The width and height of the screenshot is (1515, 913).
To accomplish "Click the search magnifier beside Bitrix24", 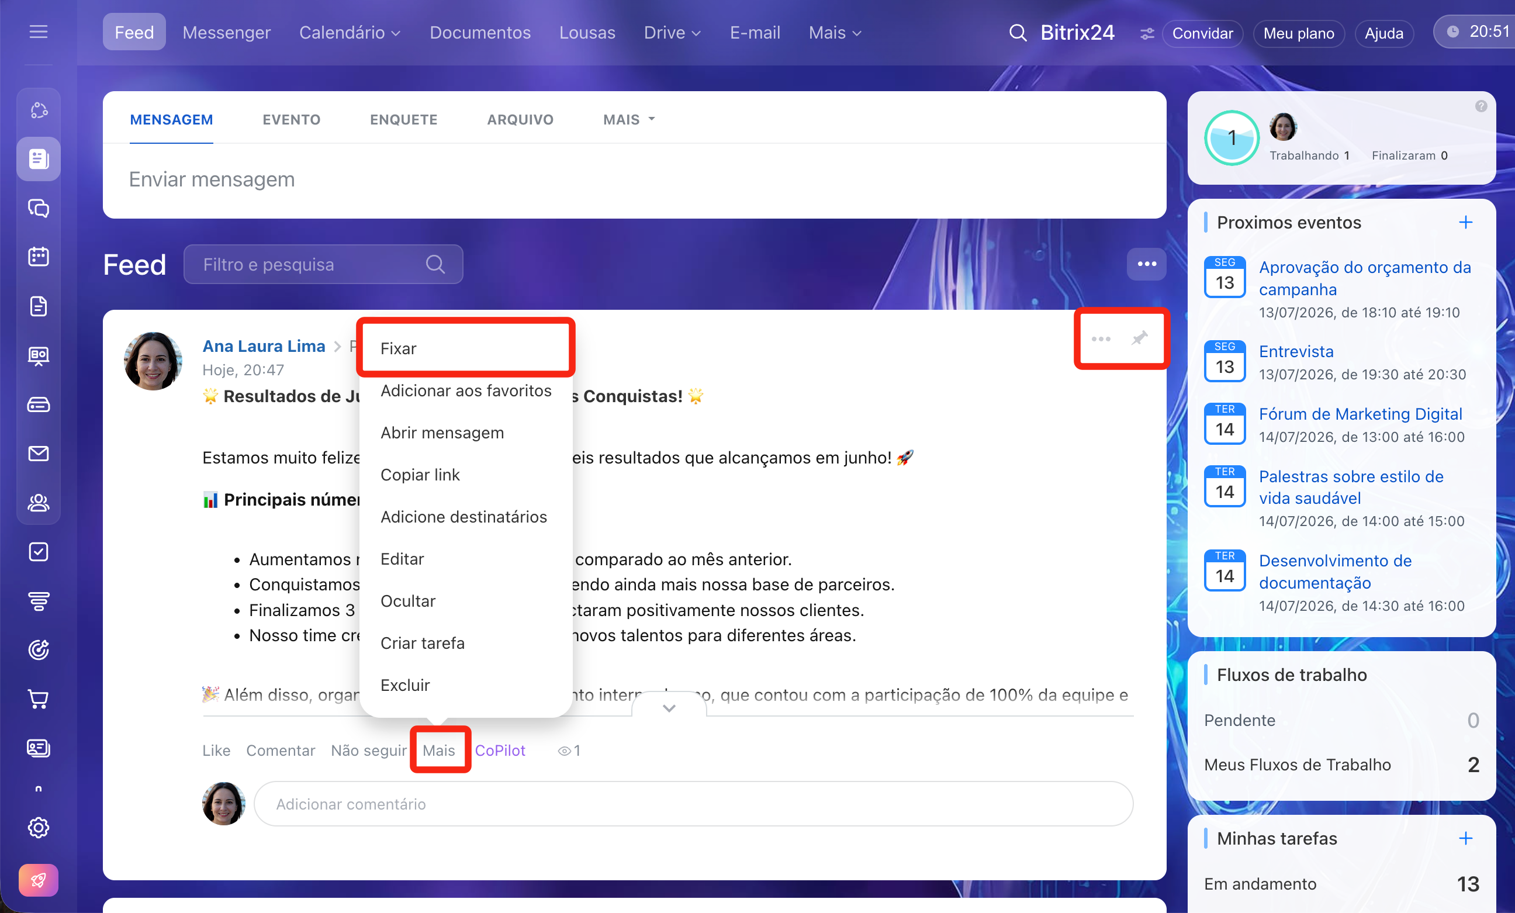I will click(1018, 33).
